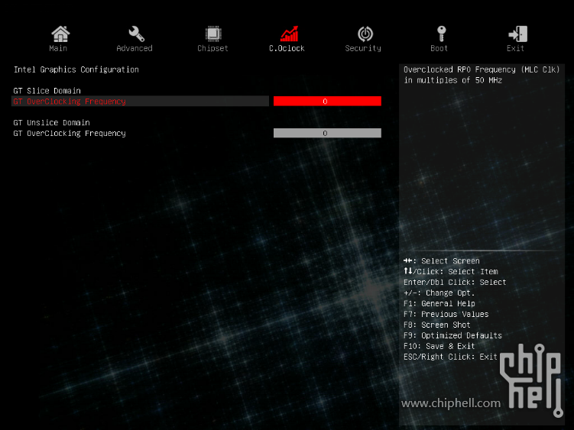Click the 'Select Screen' arrows hint
This screenshot has height=430, width=574.
click(x=442, y=261)
